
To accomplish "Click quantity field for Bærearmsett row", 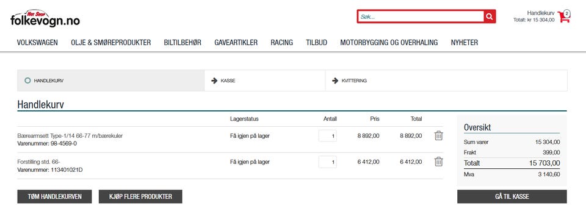I will point(328,136).
